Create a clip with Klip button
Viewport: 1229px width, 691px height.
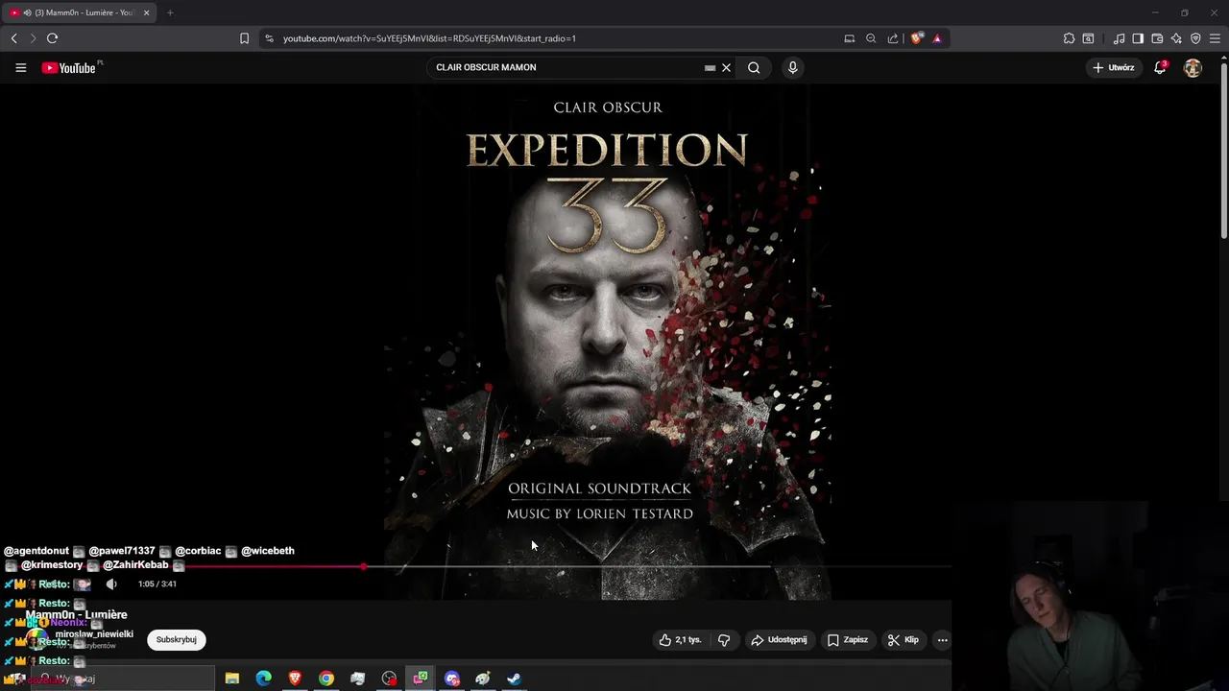[904, 640]
